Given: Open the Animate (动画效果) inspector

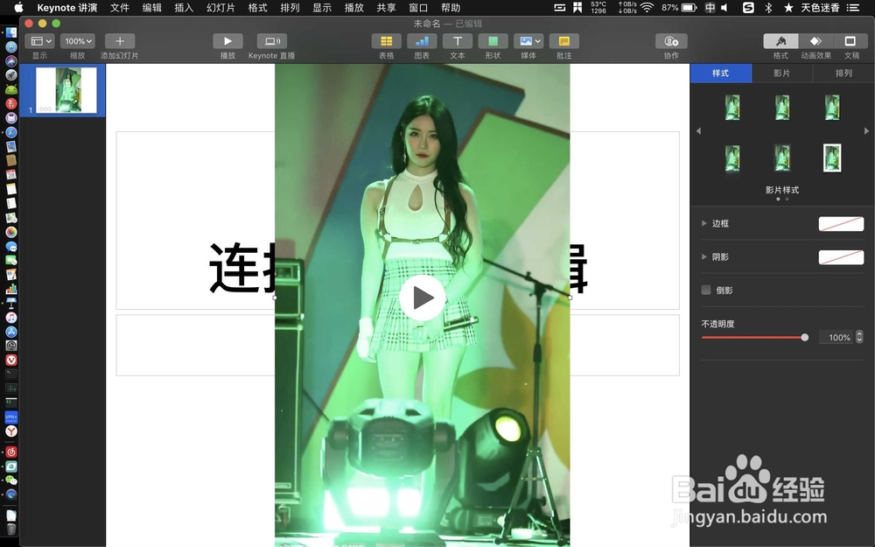Looking at the screenshot, I should [815, 41].
